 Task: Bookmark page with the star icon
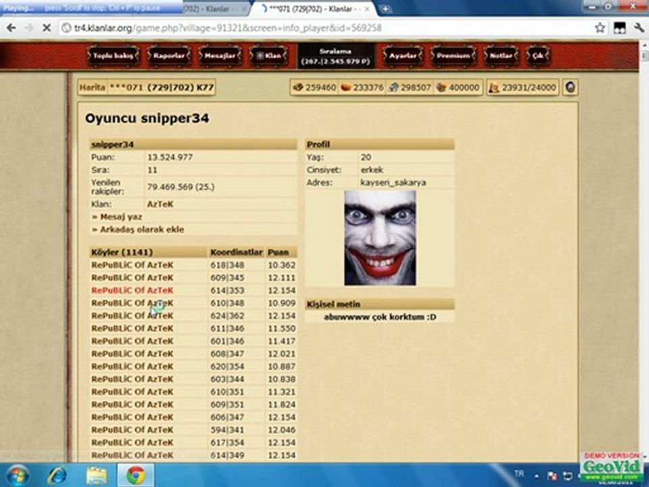(x=600, y=28)
